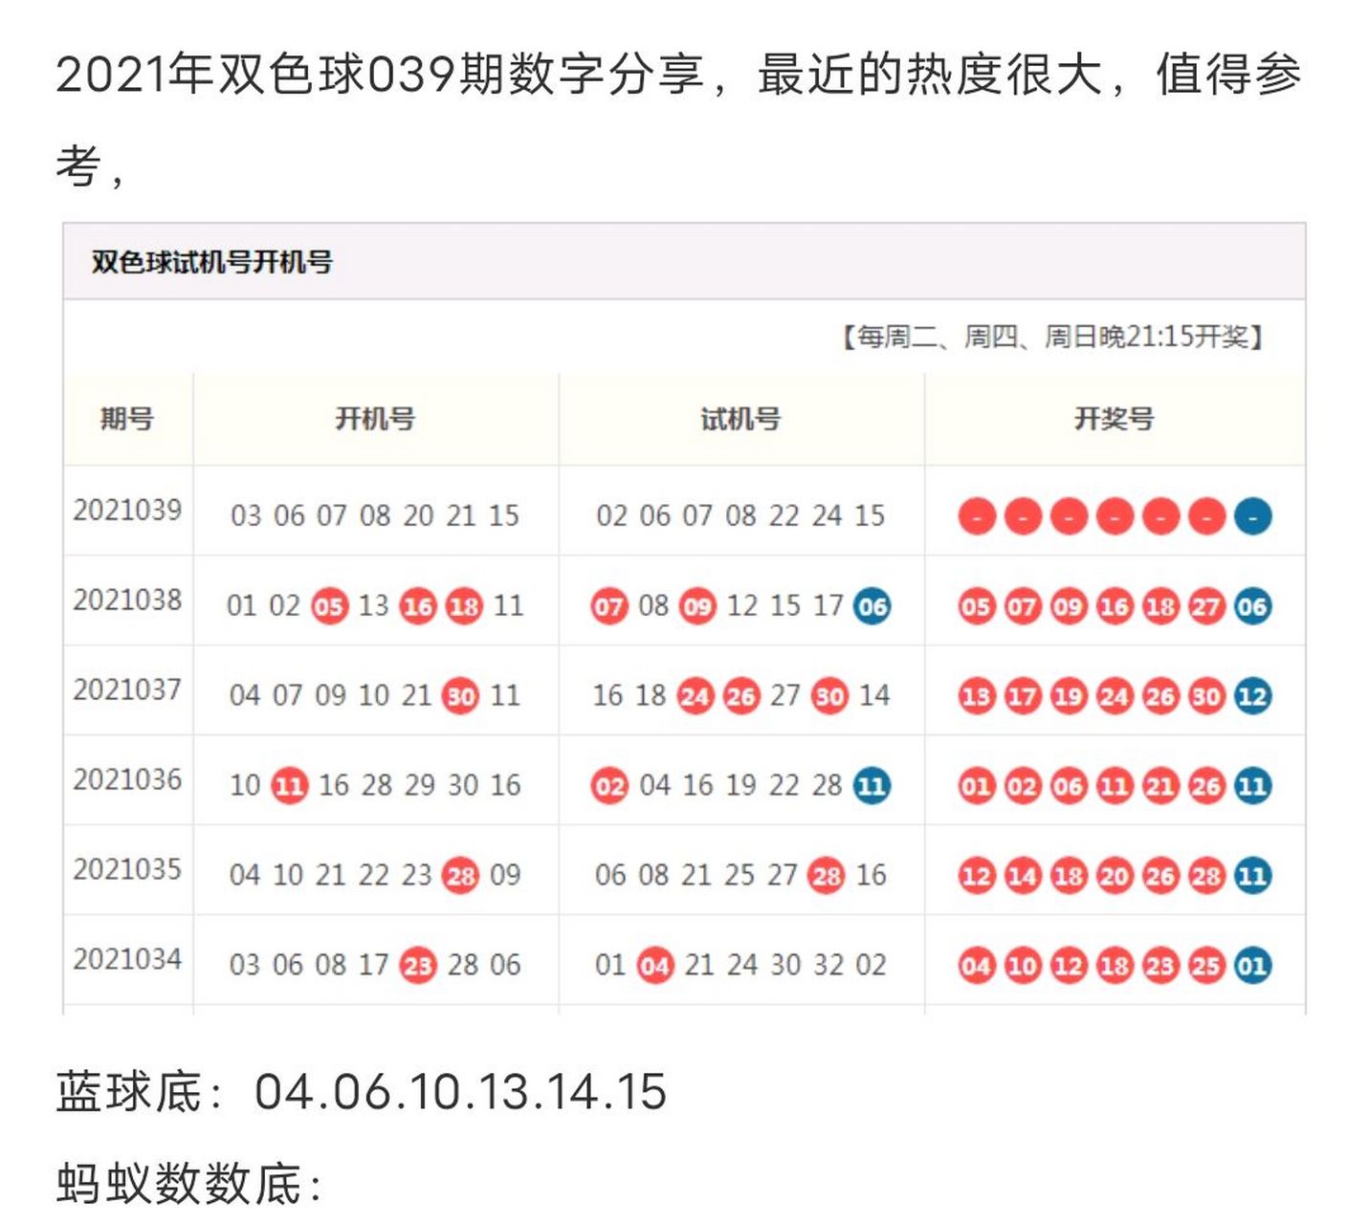
Task: Click red ball 16 in 2021038 开机号
Action: [418, 606]
